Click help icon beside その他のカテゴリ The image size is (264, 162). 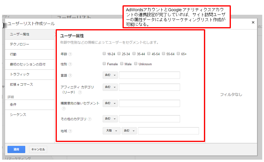click(90, 119)
